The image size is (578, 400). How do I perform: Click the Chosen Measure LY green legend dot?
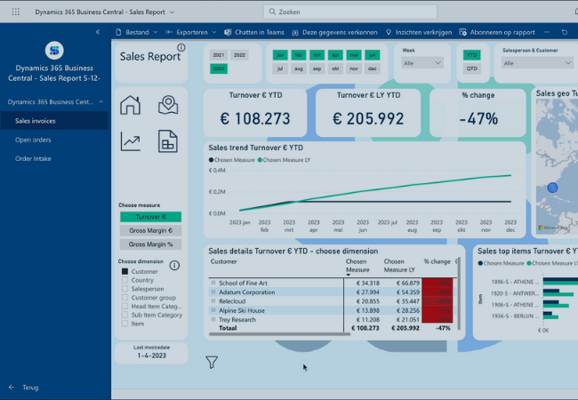[x=260, y=160]
